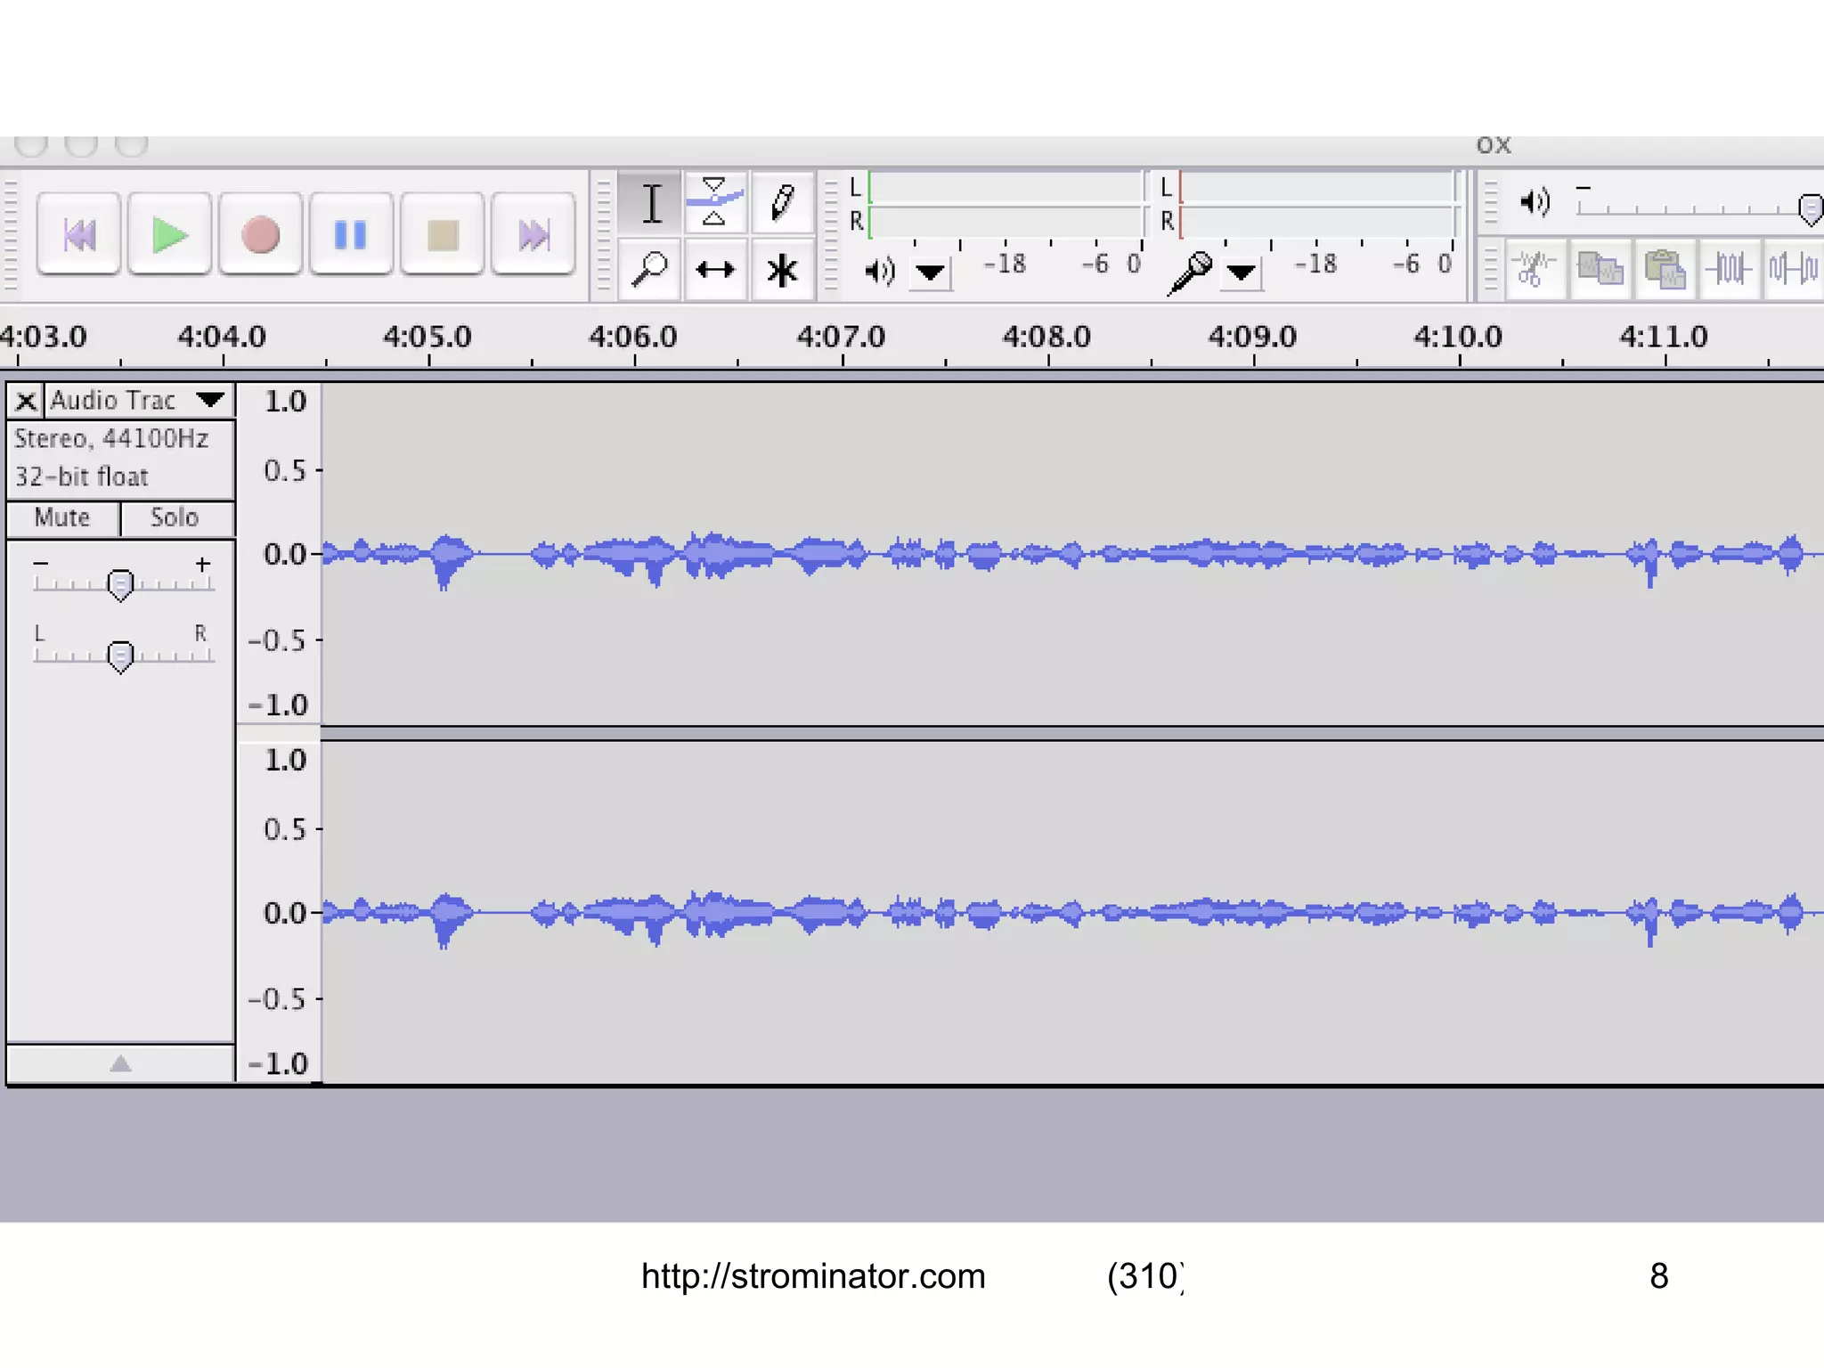Click the Trim outside selection icon
1824x1368 pixels.
(x=1729, y=268)
